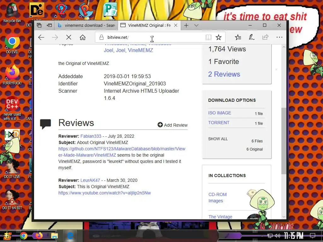
Task: Open first Joel topic link
Action: (x=109, y=50)
